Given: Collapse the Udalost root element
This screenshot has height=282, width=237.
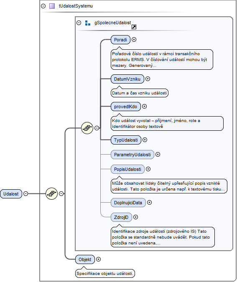Looking at the screenshot, I should [26, 194].
